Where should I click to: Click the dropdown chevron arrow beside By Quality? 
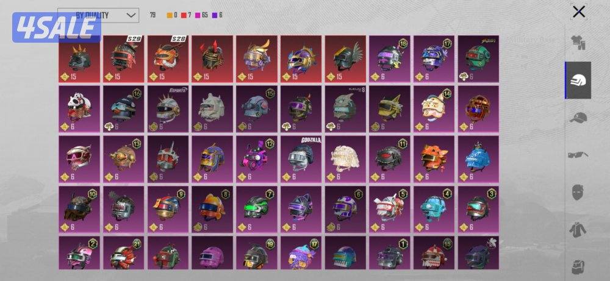click(x=132, y=16)
